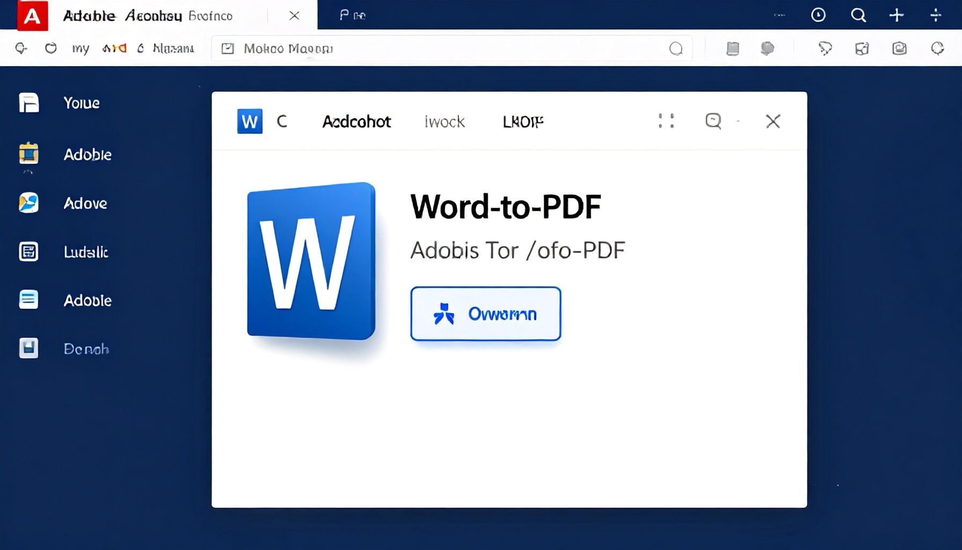962x550 pixels.
Task: Click the division-sign icon in the title bar
Action: click(936, 15)
